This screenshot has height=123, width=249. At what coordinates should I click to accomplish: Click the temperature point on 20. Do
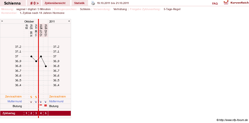(x=31, y=56)
